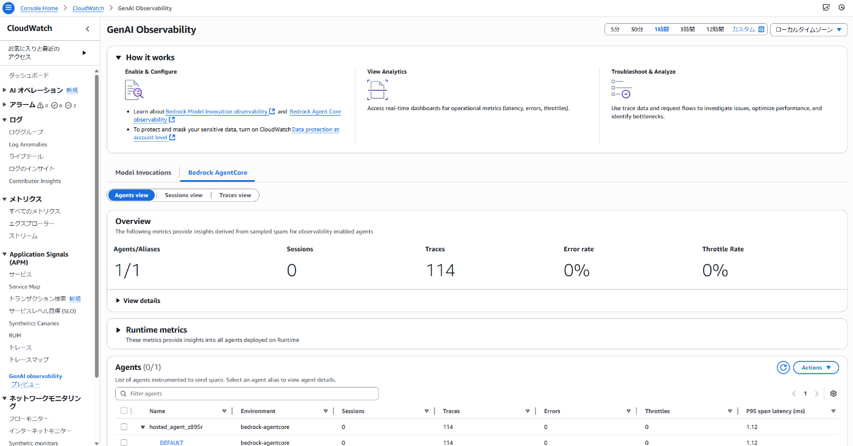Open the AWS services hamburger menu
This screenshot has width=853, height=446.
point(9,8)
